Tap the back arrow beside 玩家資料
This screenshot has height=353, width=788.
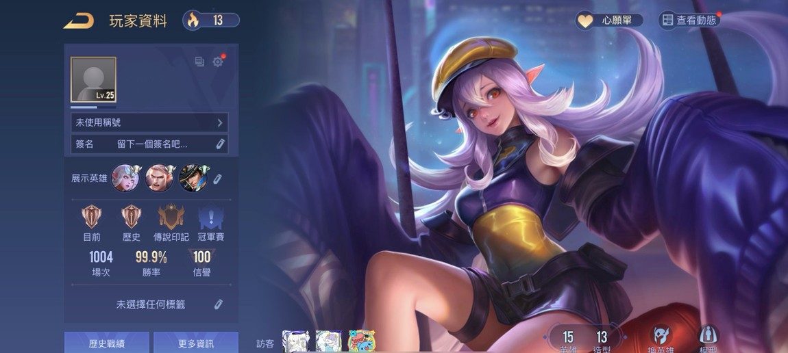click(x=78, y=21)
